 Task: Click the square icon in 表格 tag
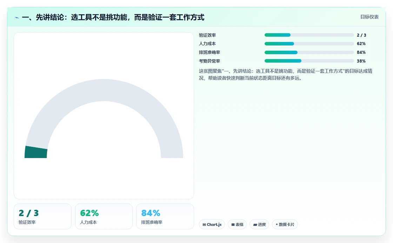[233, 225]
